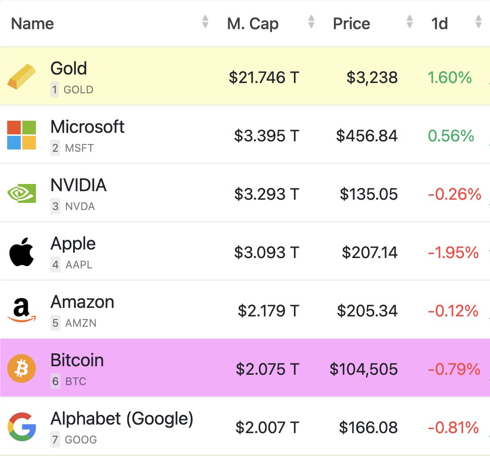Sort using the 1d column arrows

click(x=478, y=22)
